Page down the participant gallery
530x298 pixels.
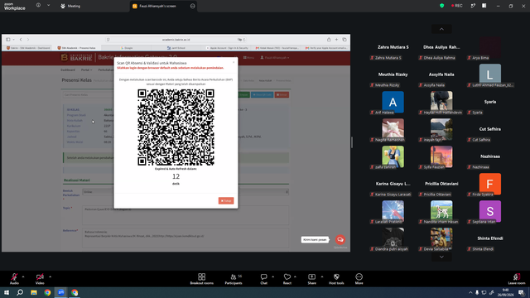441,257
